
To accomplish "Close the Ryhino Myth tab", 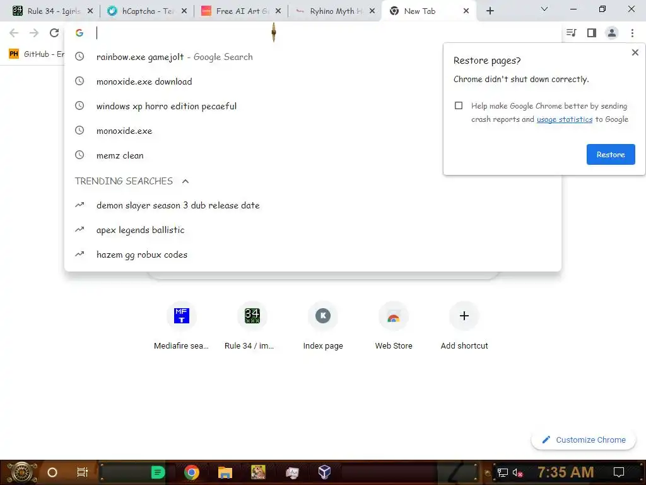I will [372, 11].
